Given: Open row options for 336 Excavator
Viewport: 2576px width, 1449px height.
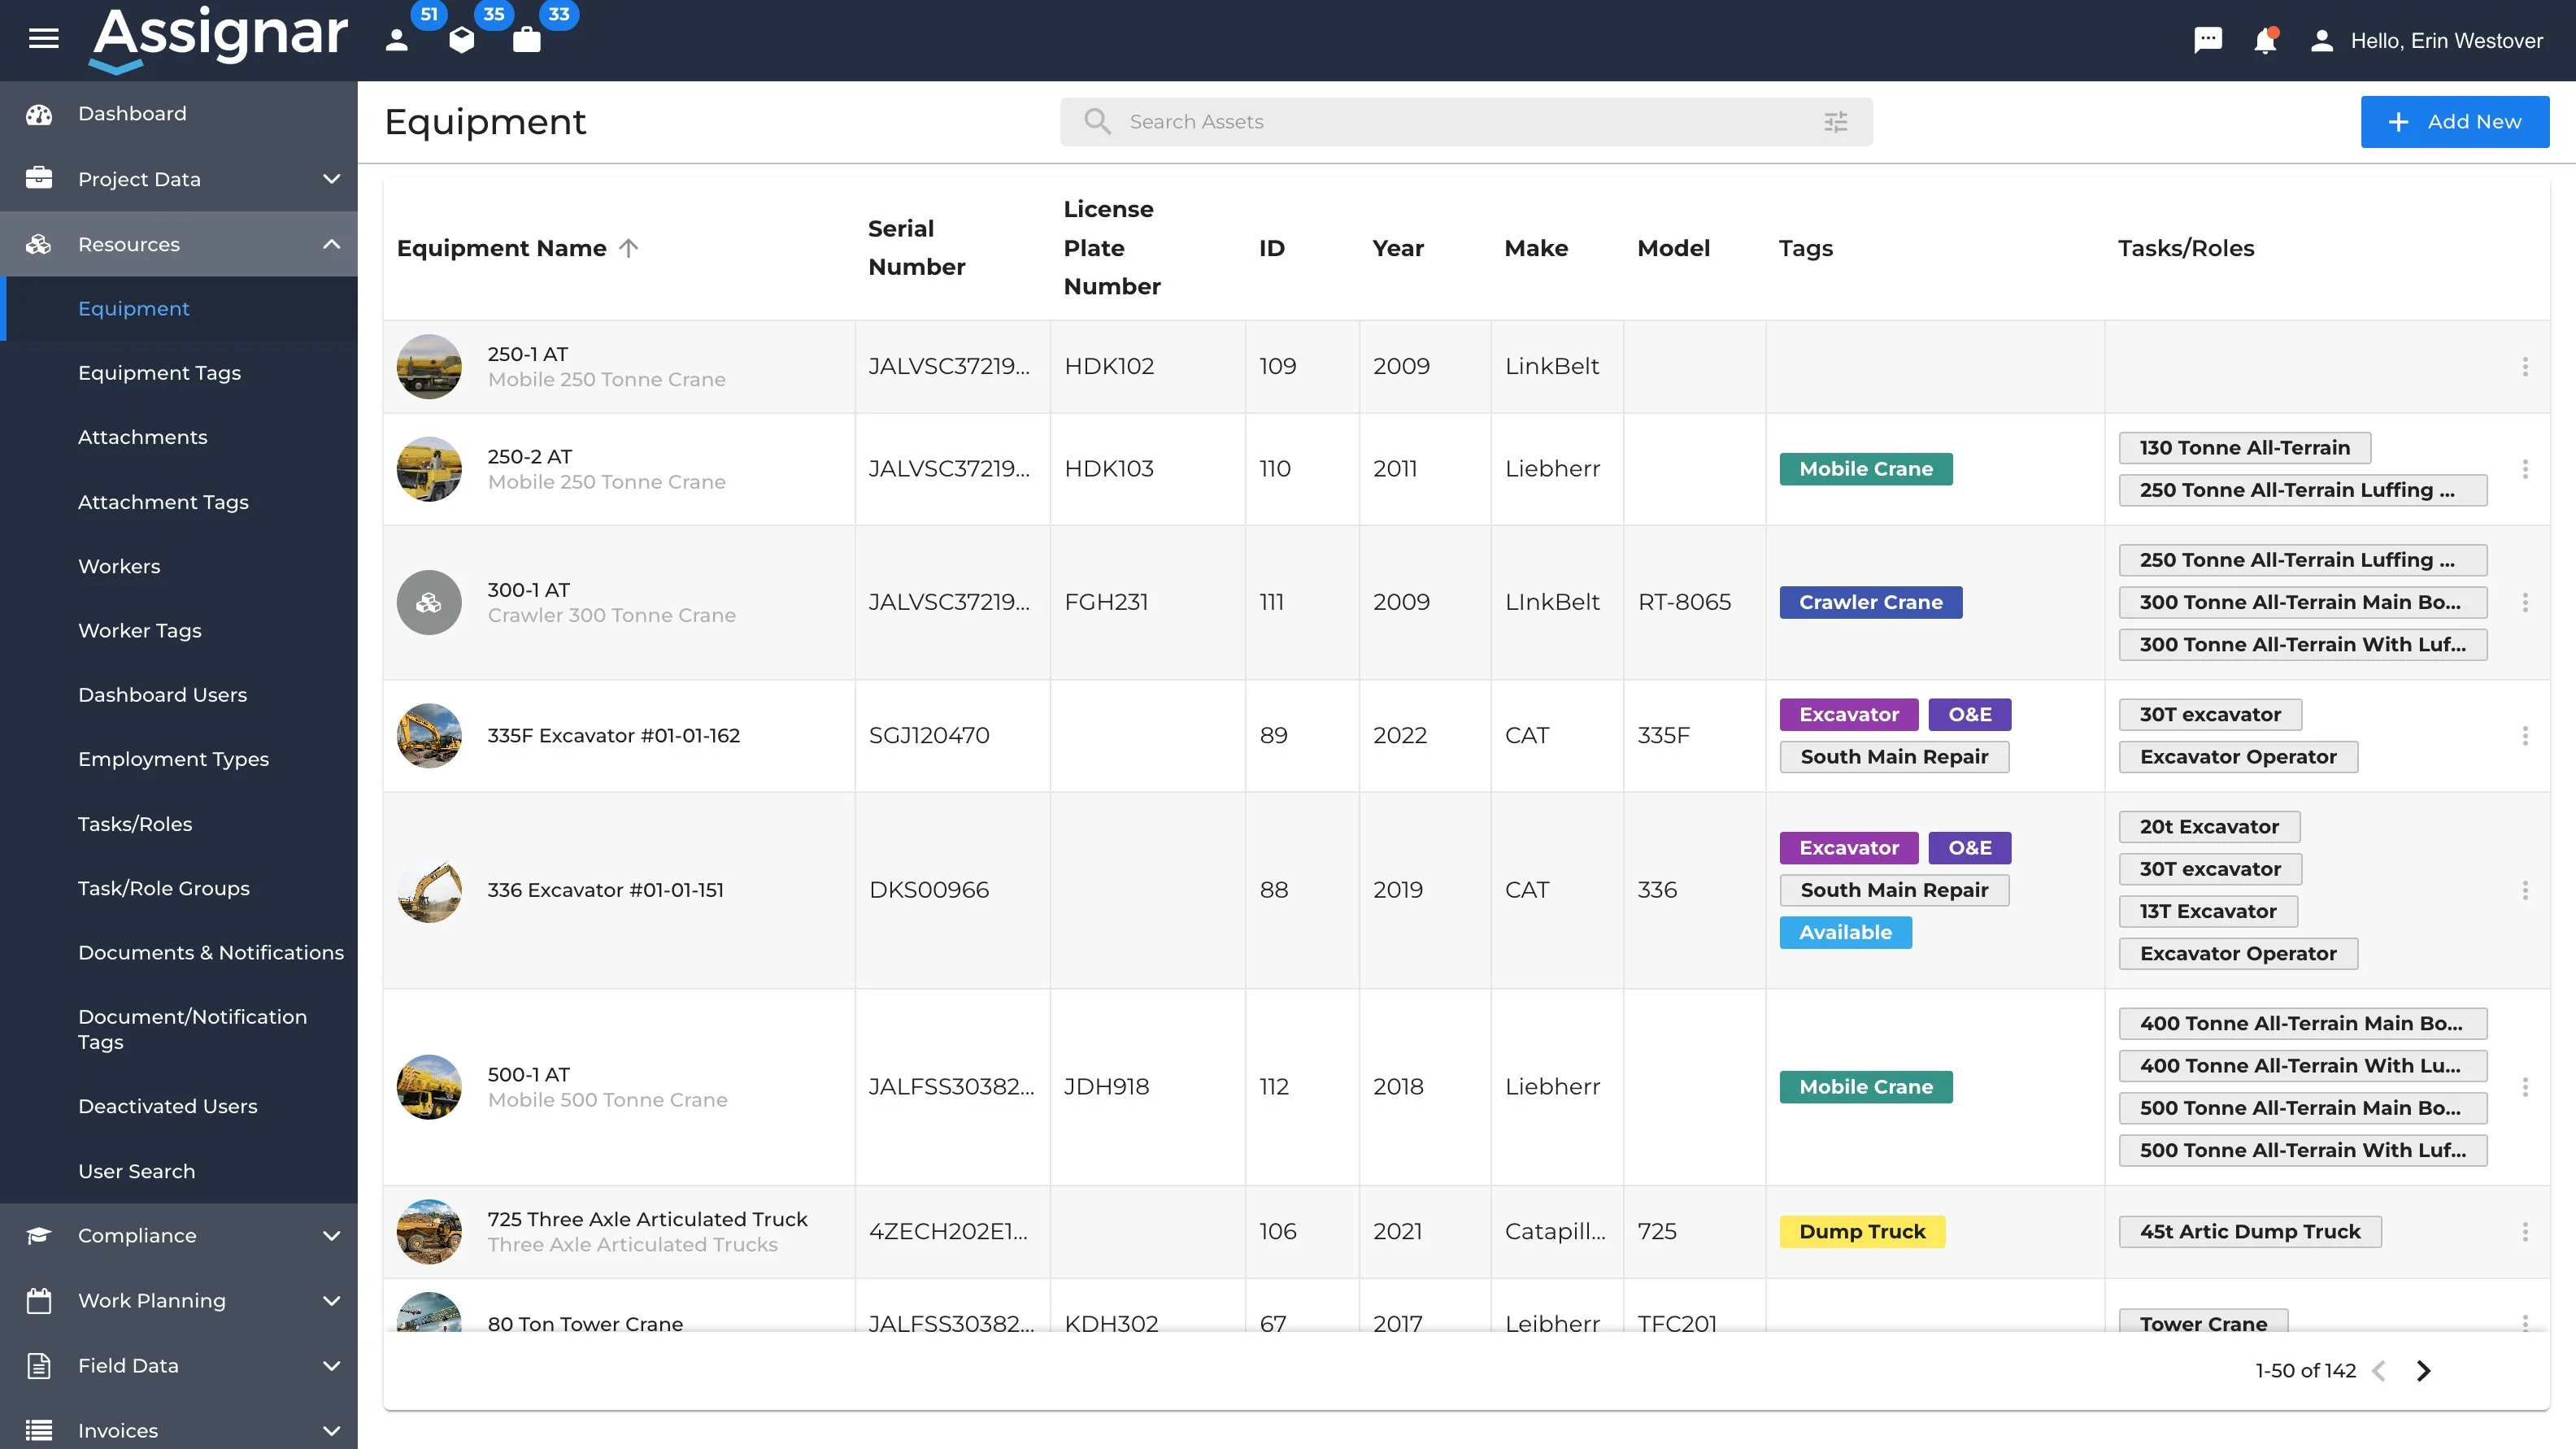Looking at the screenshot, I should pyautogui.click(x=2524, y=890).
